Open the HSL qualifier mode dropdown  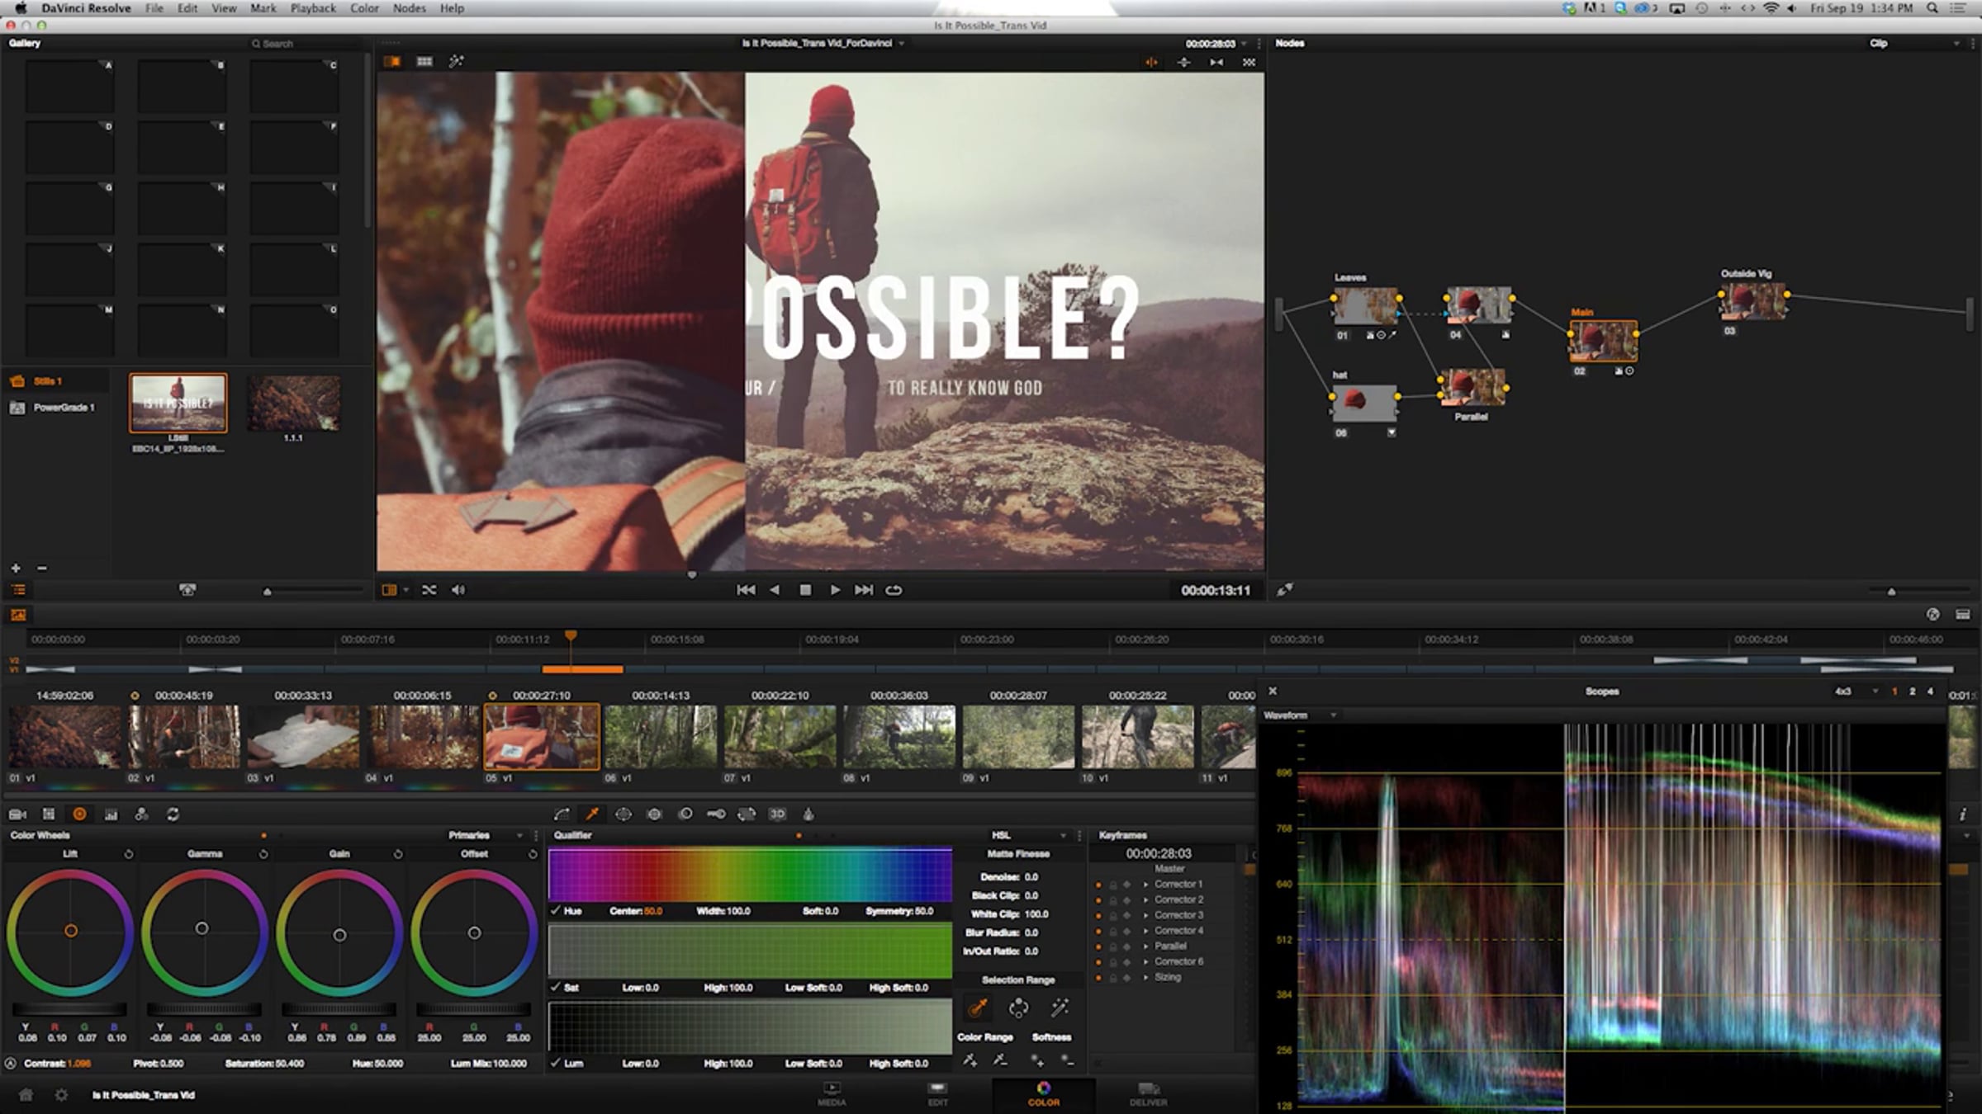1029,835
